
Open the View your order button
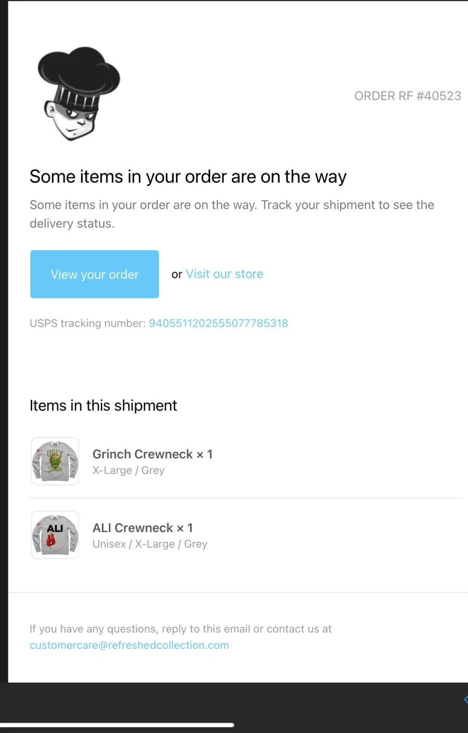pos(95,274)
